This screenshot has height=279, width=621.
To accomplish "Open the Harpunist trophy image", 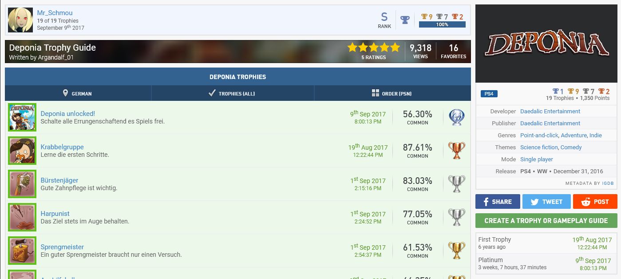I will click(22, 217).
